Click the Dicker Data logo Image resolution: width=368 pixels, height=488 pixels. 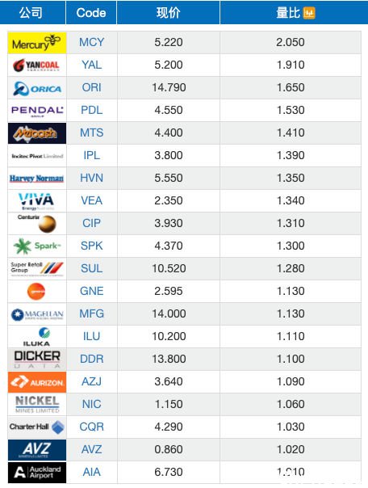click(x=37, y=360)
